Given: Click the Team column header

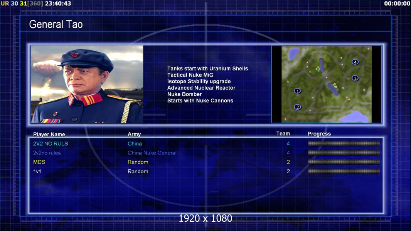Looking at the screenshot, I should (283, 134).
